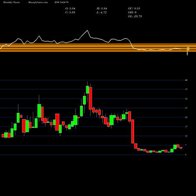Click the 'Monthly Charts' title text
196x196 pixels.
click(x=11, y=2)
